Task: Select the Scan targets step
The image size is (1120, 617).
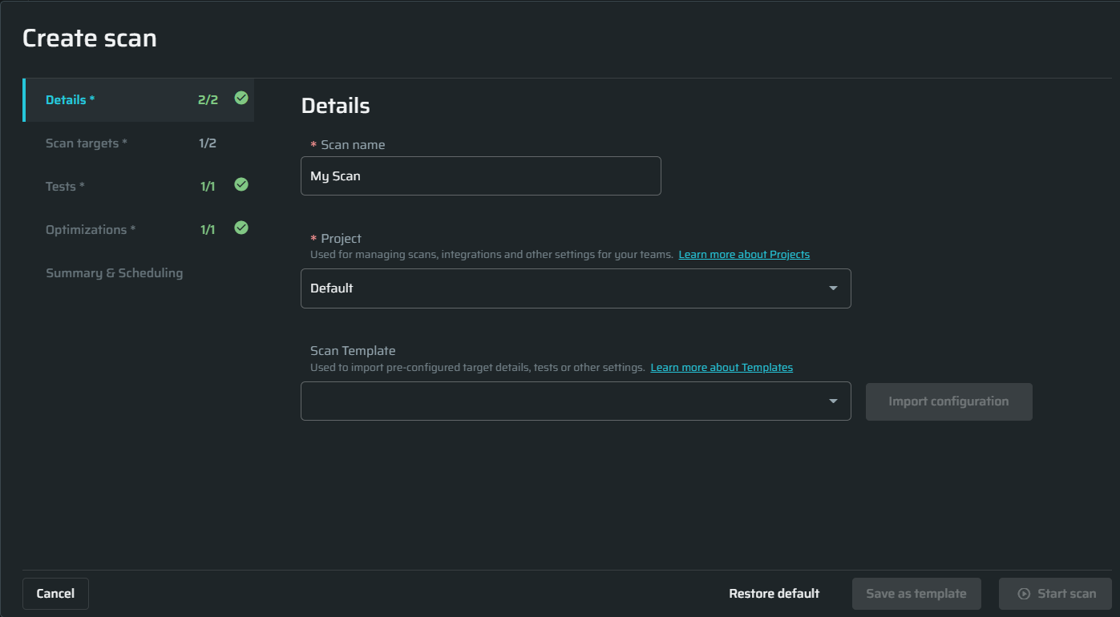Action: [x=86, y=143]
